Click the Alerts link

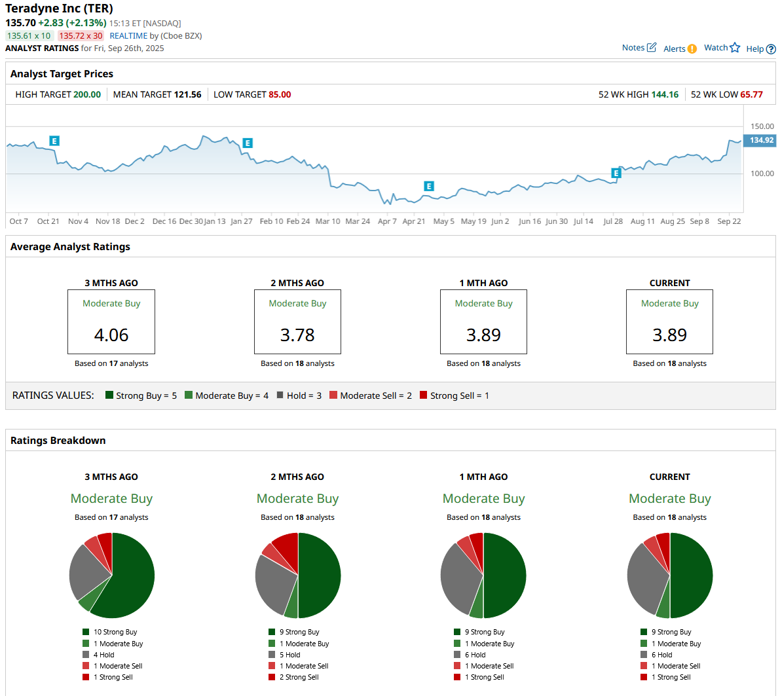(x=675, y=48)
